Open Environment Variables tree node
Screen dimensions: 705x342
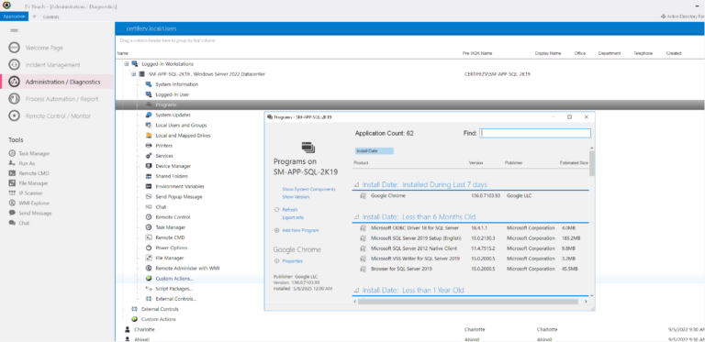pyautogui.click(x=179, y=186)
